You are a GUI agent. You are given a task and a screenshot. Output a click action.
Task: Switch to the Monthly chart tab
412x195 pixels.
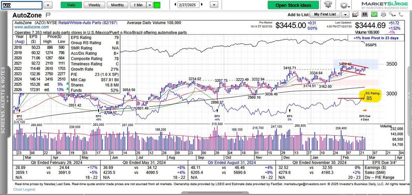tap(117, 5)
